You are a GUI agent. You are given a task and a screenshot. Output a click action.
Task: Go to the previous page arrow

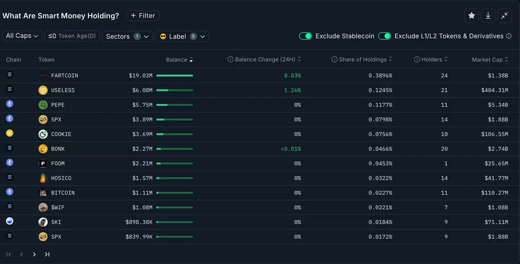click(22, 254)
